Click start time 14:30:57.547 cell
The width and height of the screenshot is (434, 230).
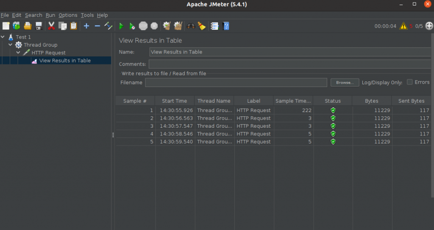pyautogui.click(x=175, y=126)
